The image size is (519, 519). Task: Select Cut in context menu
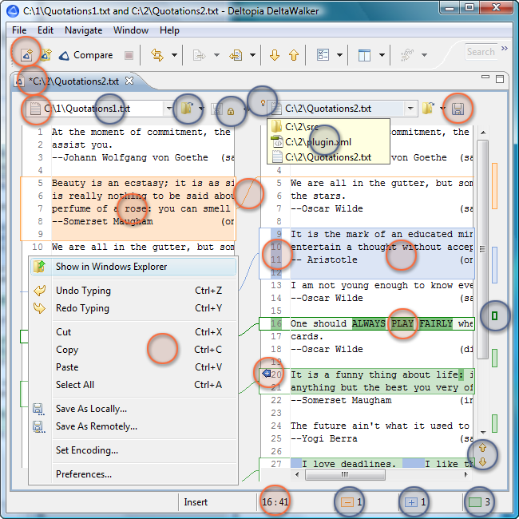coord(133,332)
